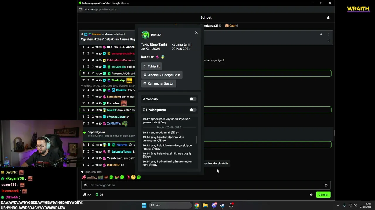Open the emoji picker in message box
Screen dimensions: 375x210
click(x=326, y=185)
